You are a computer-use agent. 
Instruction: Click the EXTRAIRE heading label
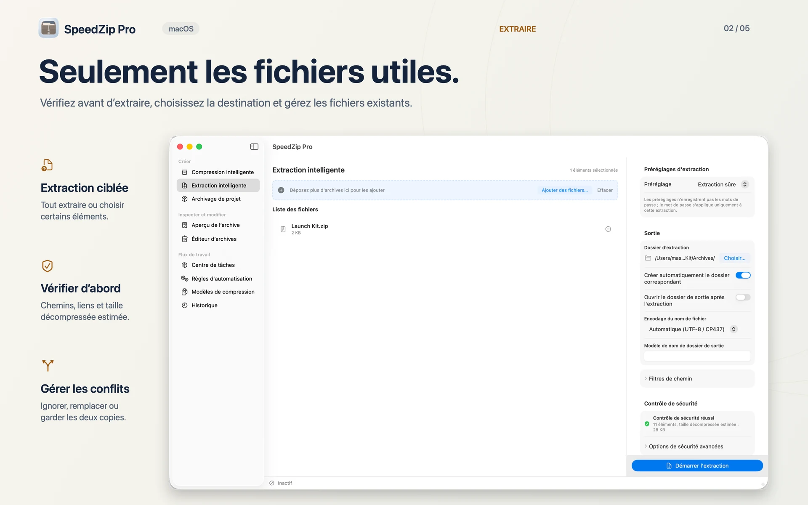(517, 29)
